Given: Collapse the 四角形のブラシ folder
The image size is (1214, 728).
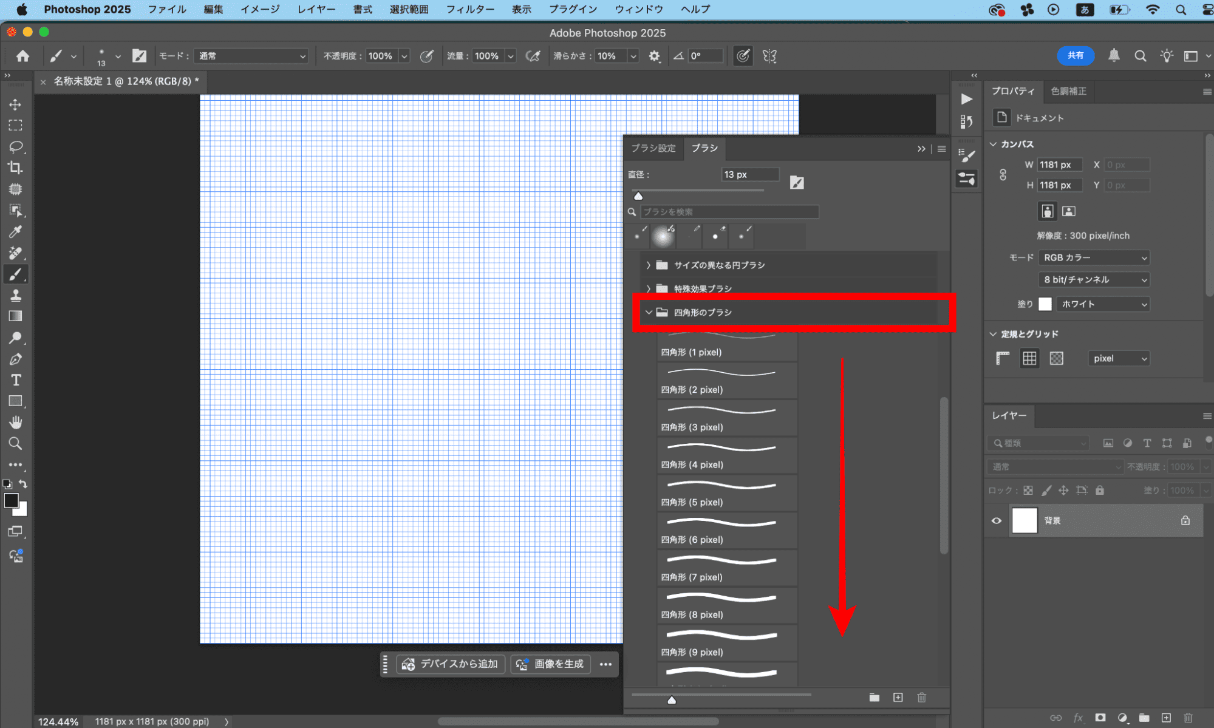Looking at the screenshot, I should pyautogui.click(x=649, y=312).
